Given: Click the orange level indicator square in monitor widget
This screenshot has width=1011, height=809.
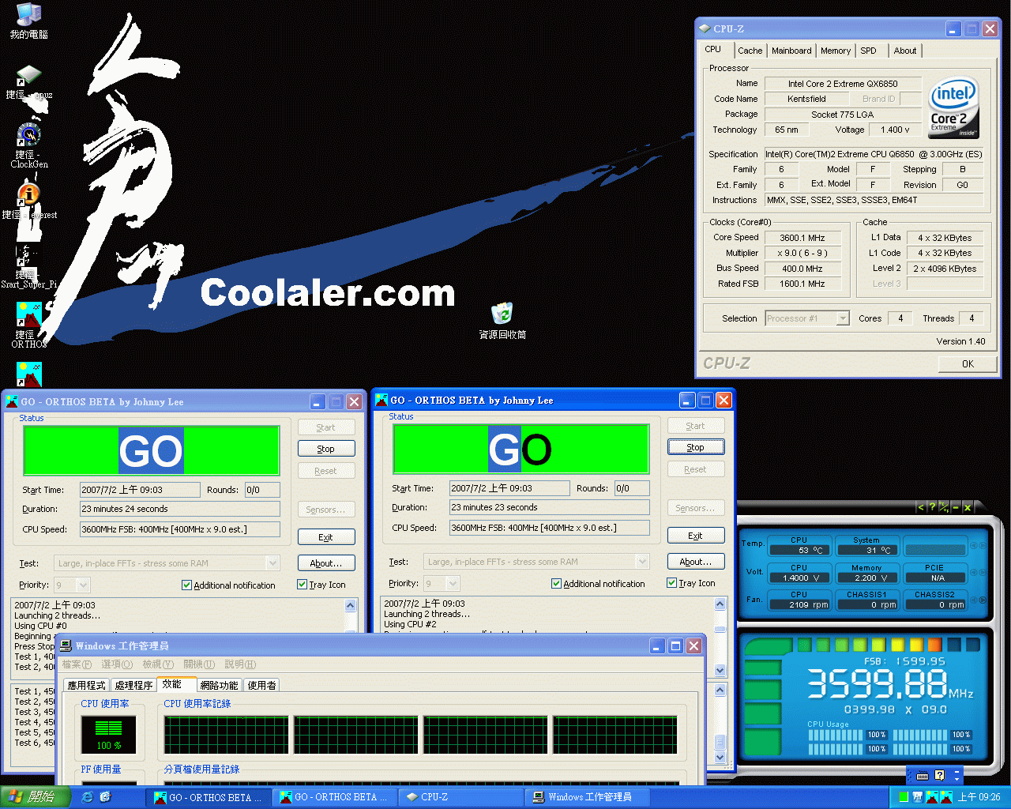Looking at the screenshot, I should point(935,645).
